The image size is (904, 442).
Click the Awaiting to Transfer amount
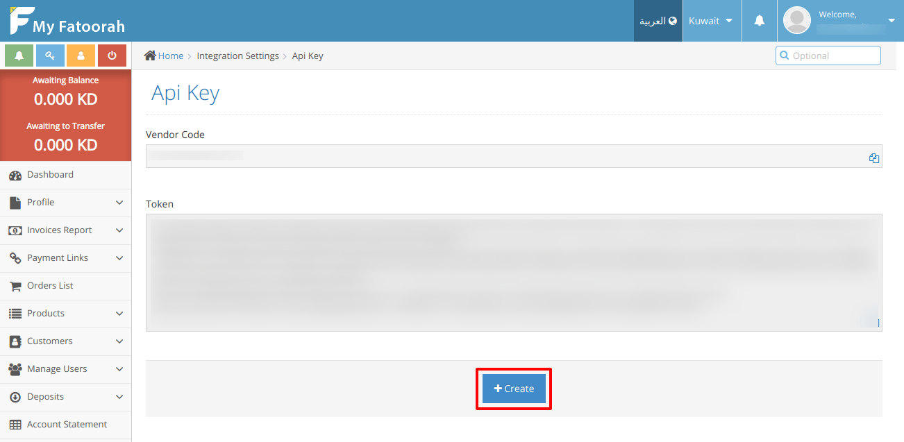[66, 145]
